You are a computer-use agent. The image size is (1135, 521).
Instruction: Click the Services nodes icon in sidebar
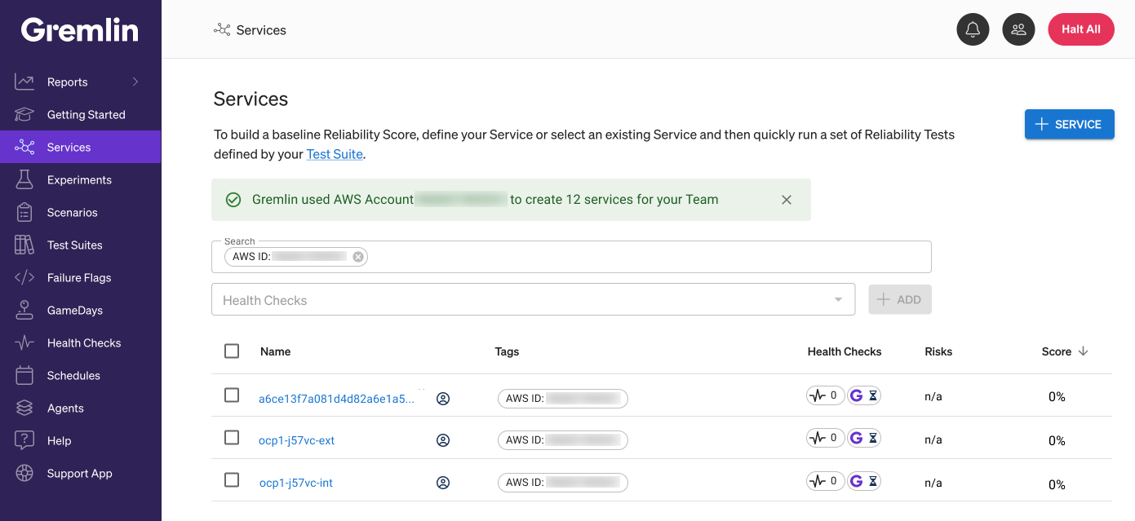[x=24, y=147]
